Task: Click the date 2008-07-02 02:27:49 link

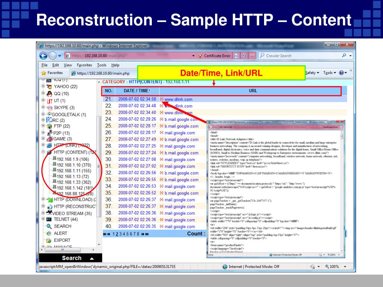Action: (x=137, y=139)
